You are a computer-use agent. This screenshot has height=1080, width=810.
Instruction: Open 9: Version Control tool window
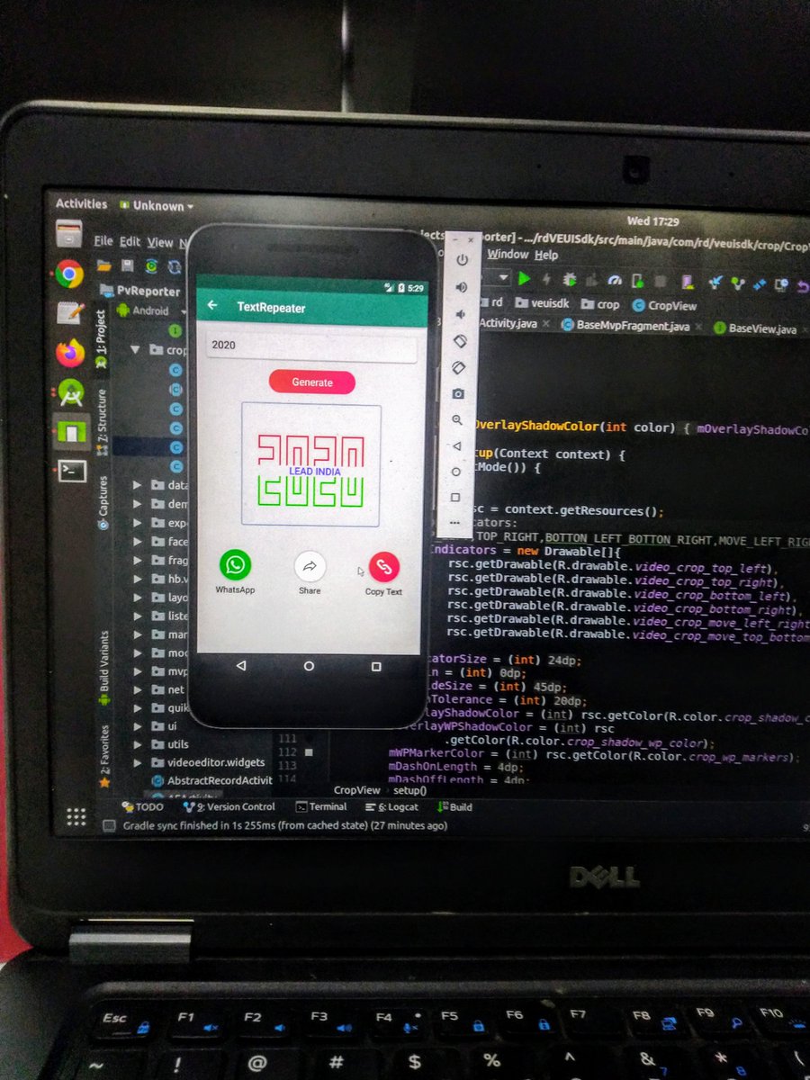230,807
